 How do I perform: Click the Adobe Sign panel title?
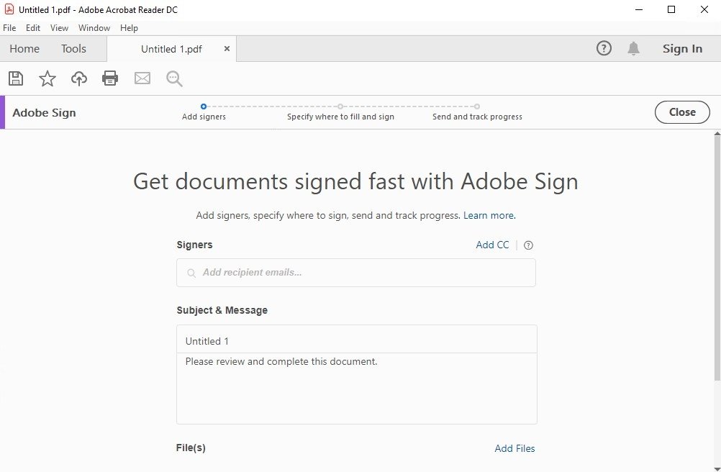[44, 112]
